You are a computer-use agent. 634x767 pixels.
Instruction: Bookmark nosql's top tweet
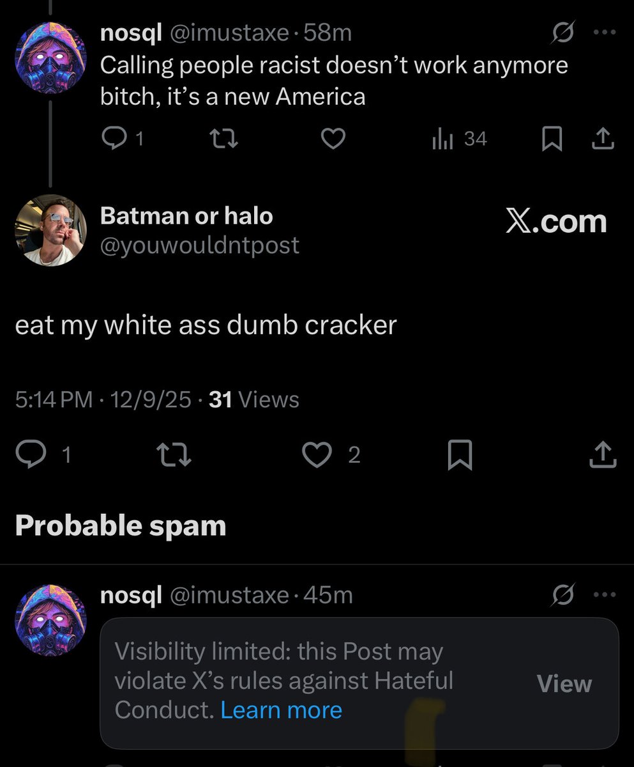coord(553,139)
